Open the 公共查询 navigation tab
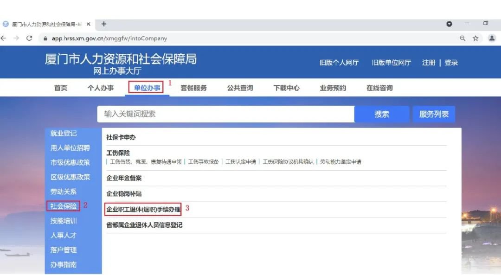This screenshot has width=501, height=275. pyautogui.click(x=240, y=88)
